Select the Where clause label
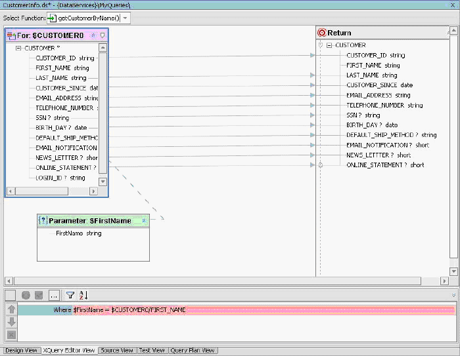460x356 pixels. click(x=62, y=309)
